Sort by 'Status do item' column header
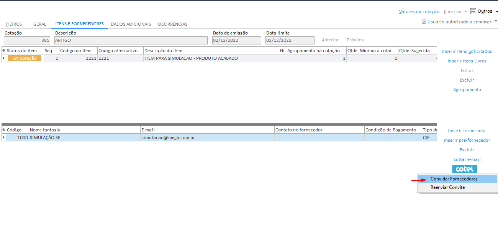 25,51
